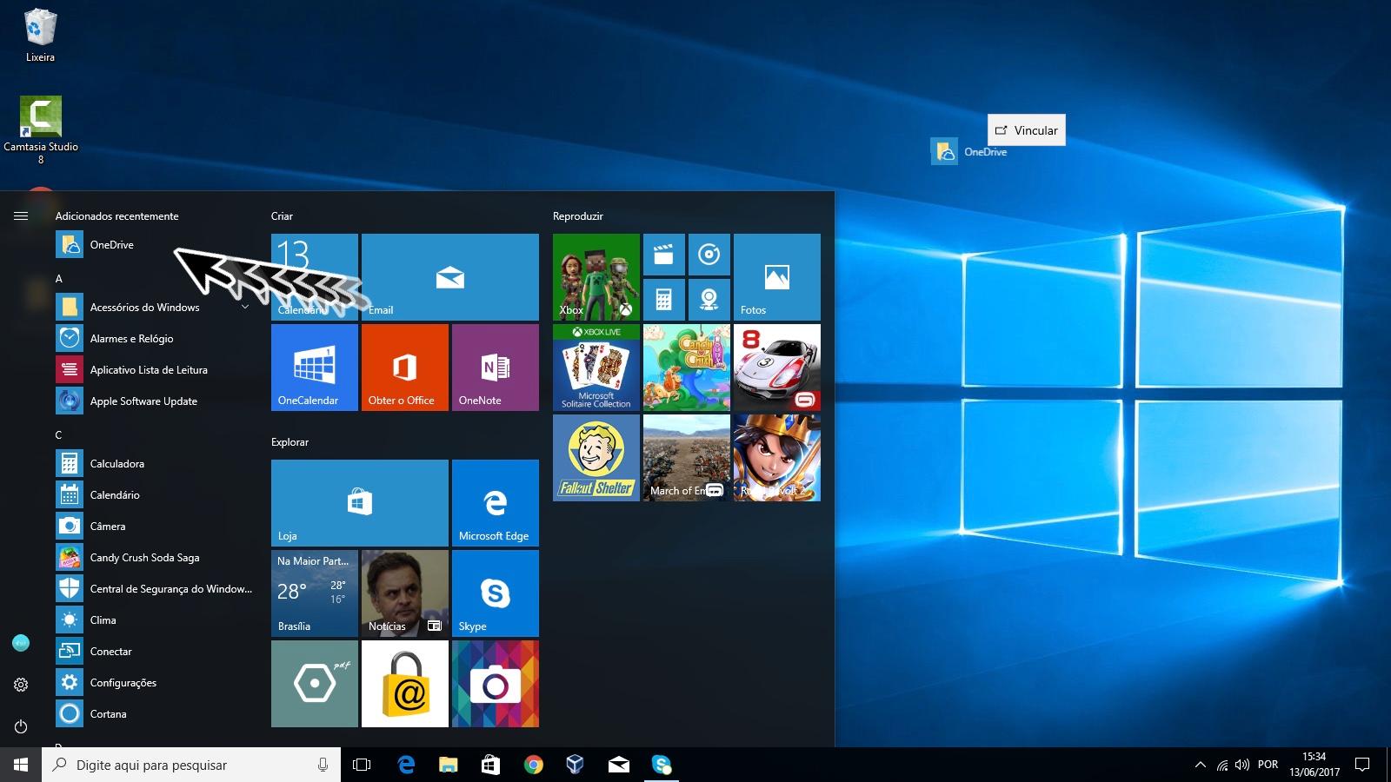
Task: Open the colorful camera app tile
Action: 496,684
